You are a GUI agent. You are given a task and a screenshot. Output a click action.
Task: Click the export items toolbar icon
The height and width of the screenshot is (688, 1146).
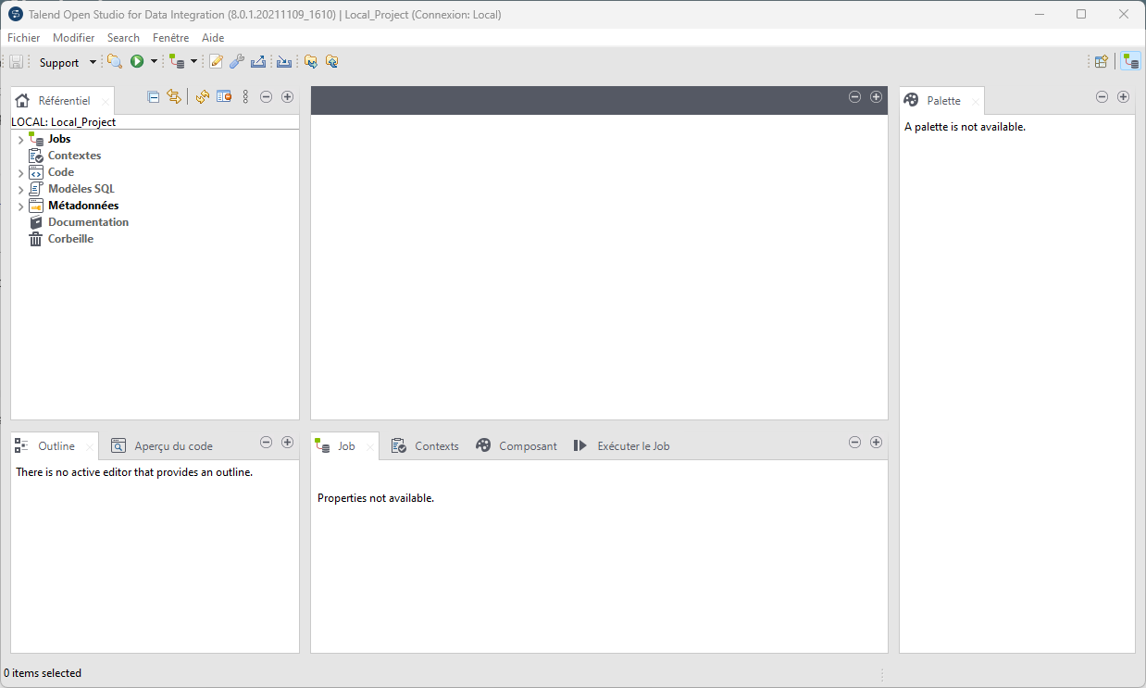click(258, 62)
